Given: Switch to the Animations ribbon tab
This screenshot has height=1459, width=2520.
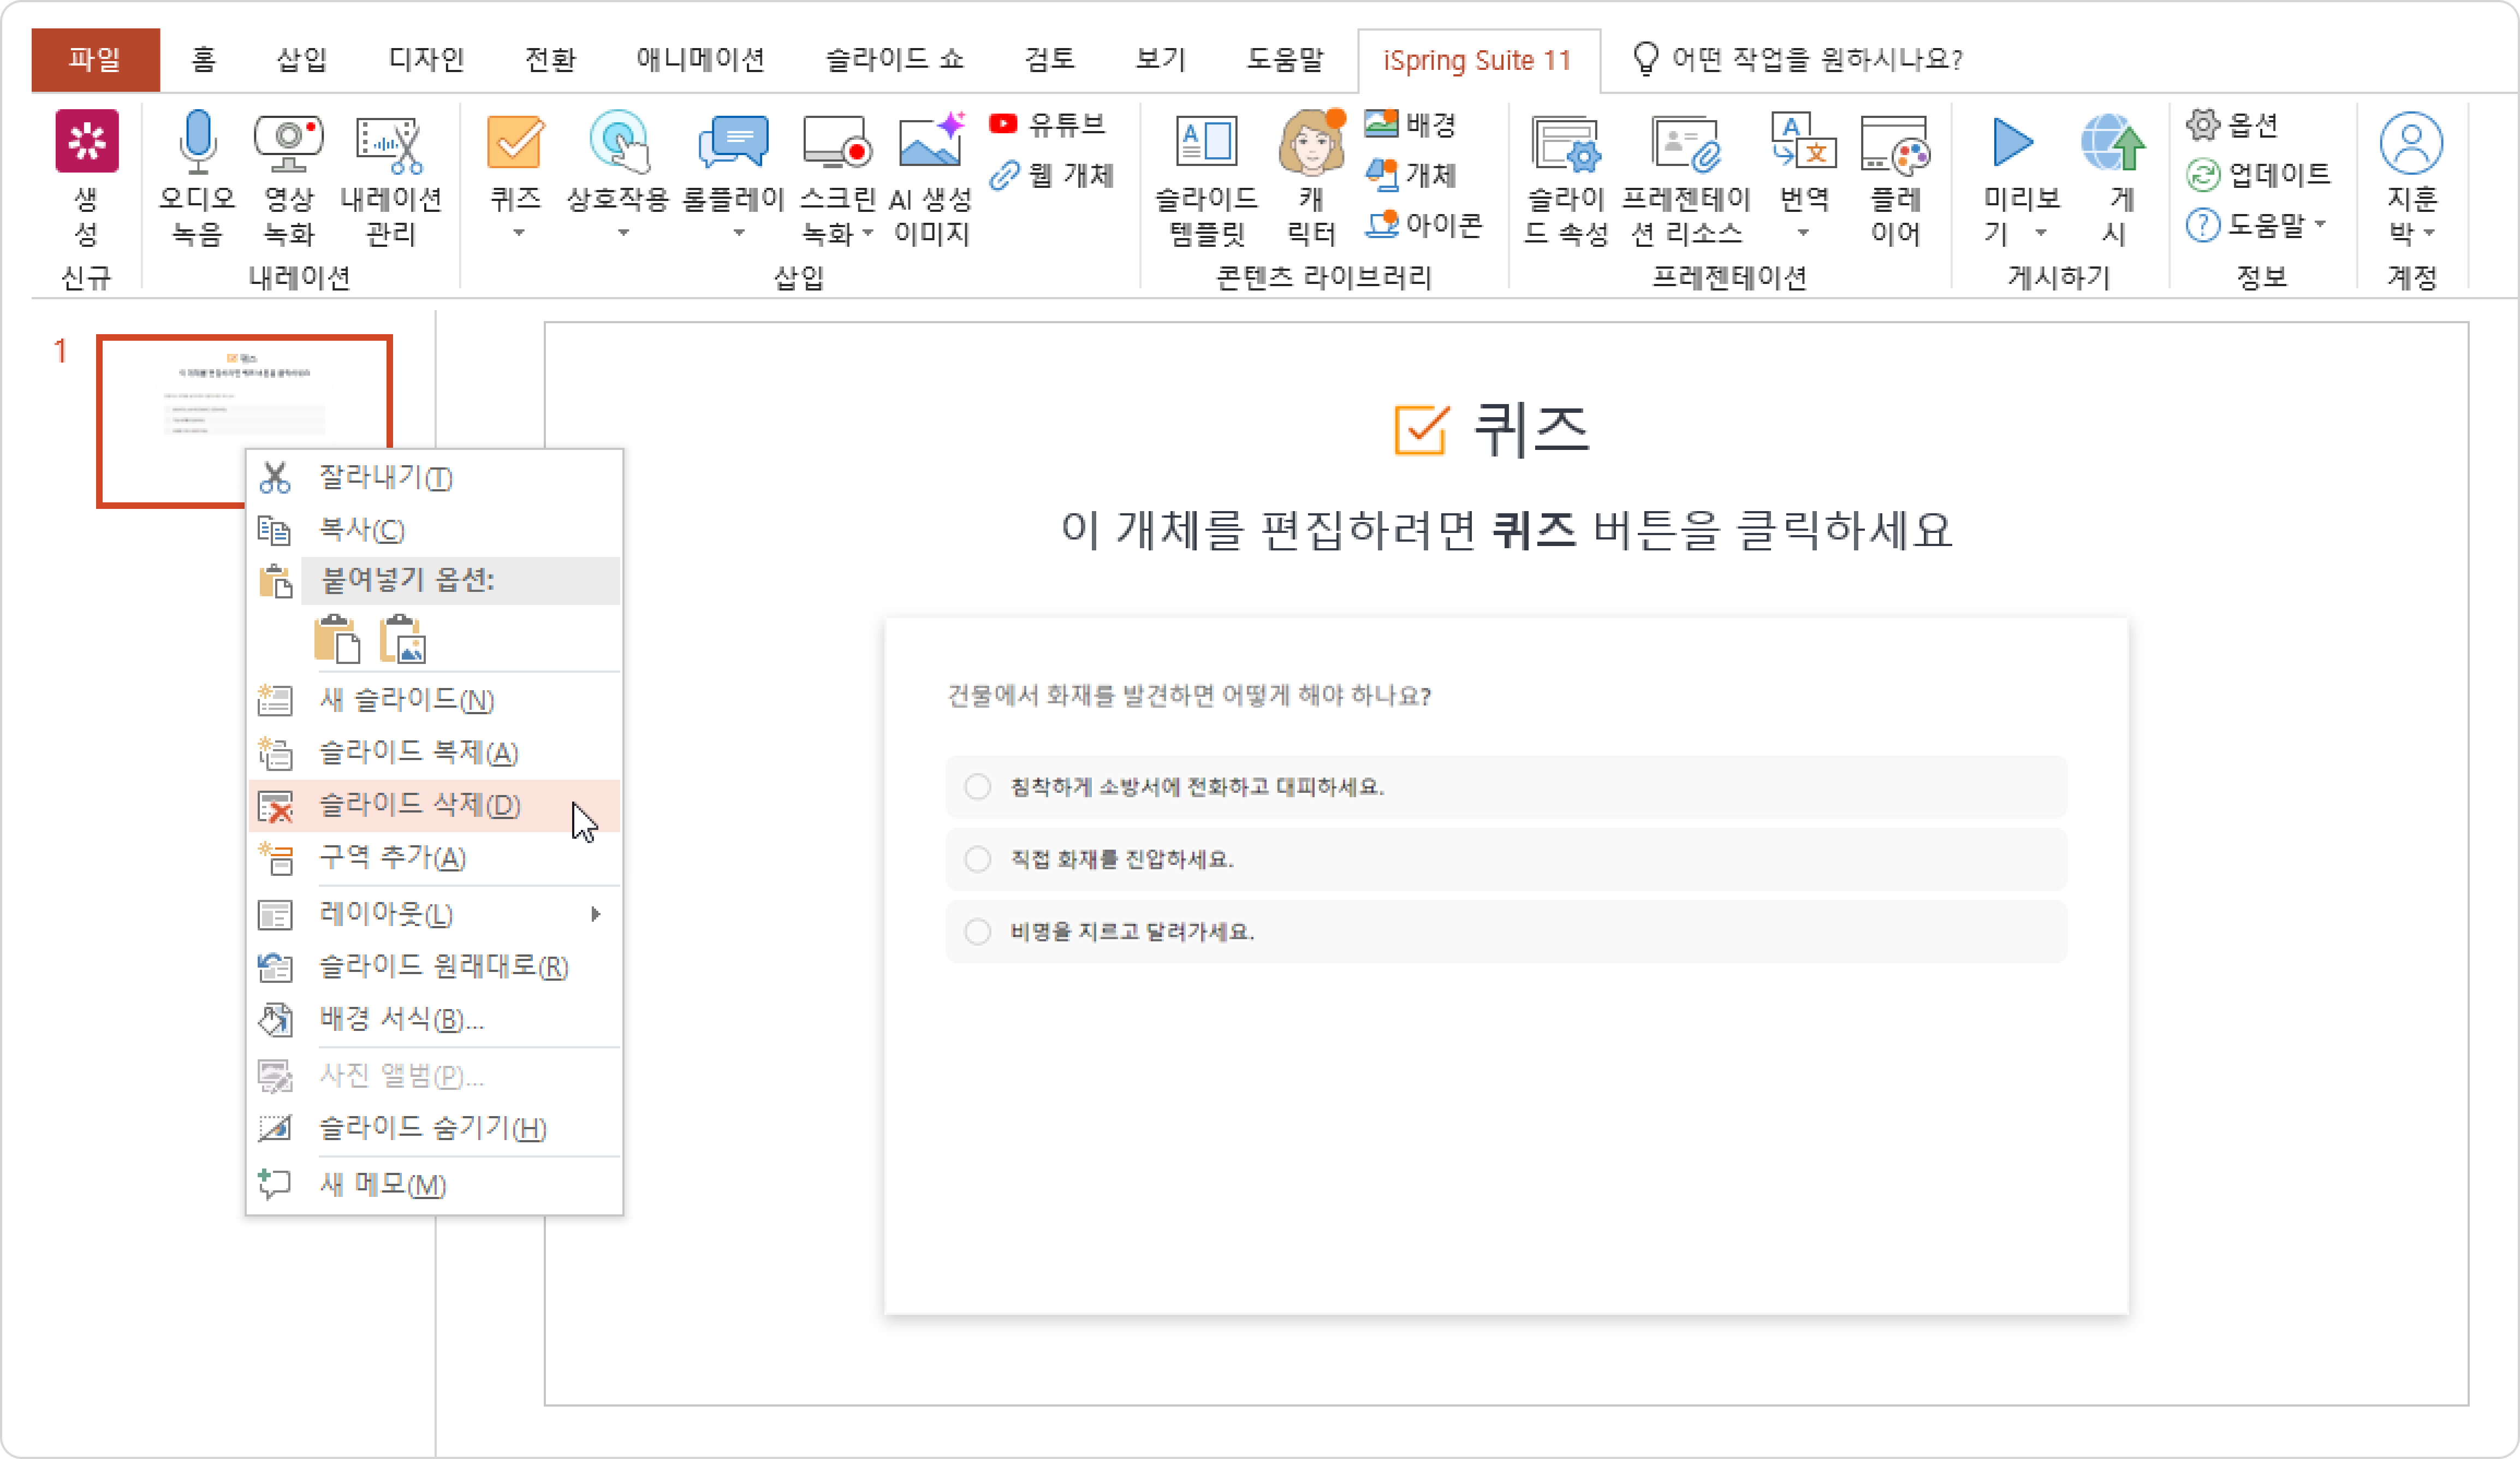Looking at the screenshot, I should point(700,60).
